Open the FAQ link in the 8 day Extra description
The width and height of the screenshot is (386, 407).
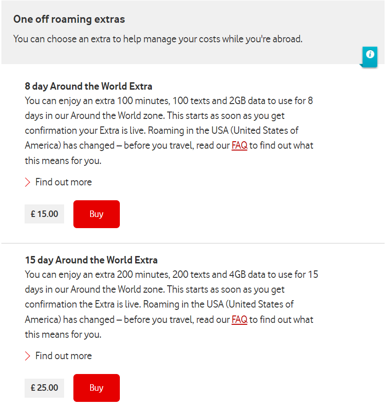[x=239, y=145]
